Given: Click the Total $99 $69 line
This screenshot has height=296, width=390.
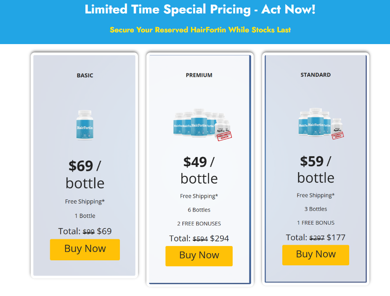Looking at the screenshot, I should [x=85, y=231].
